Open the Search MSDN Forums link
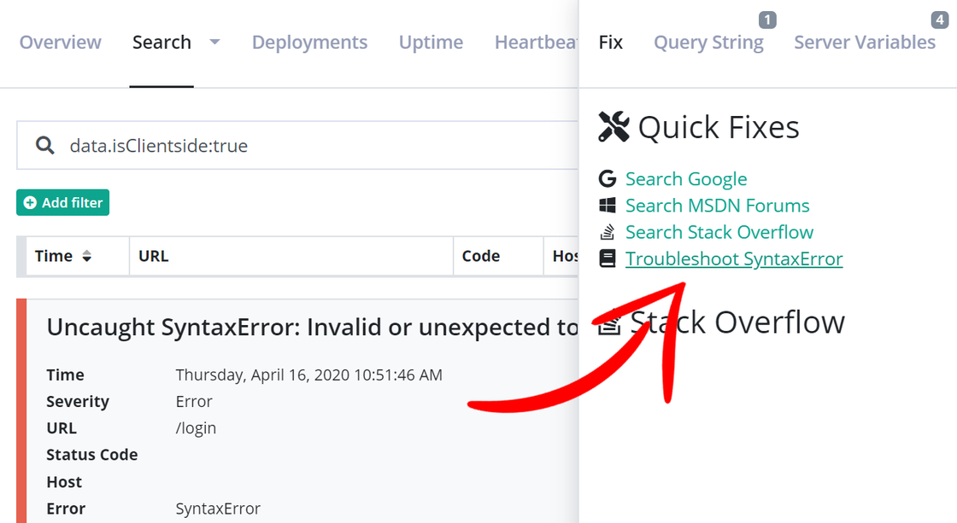The image size is (957, 523). (x=717, y=206)
